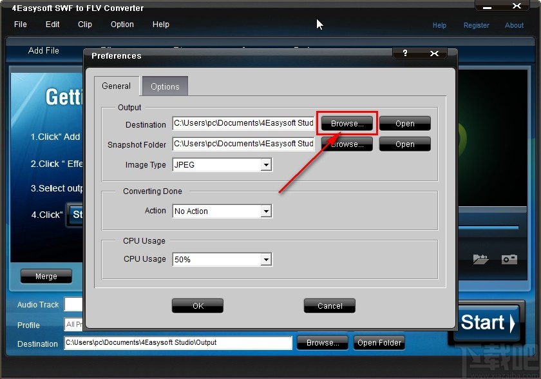Click the question mark on Preferences dialog

coord(404,54)
